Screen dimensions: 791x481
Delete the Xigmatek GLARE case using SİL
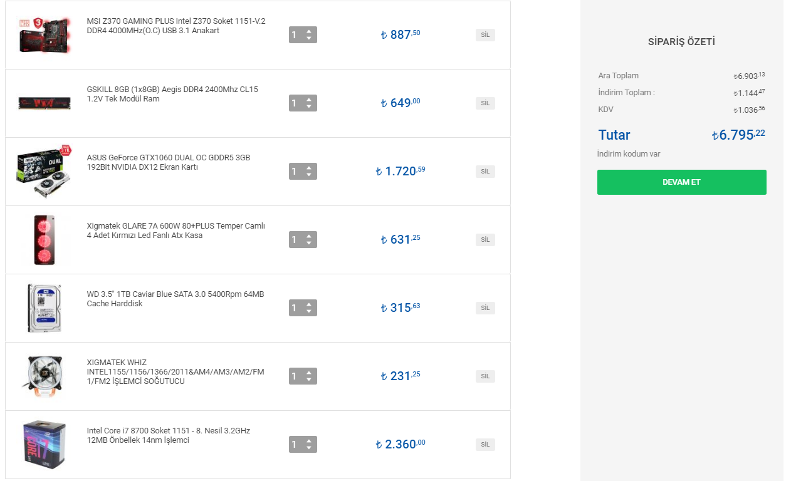coord(485,240)
